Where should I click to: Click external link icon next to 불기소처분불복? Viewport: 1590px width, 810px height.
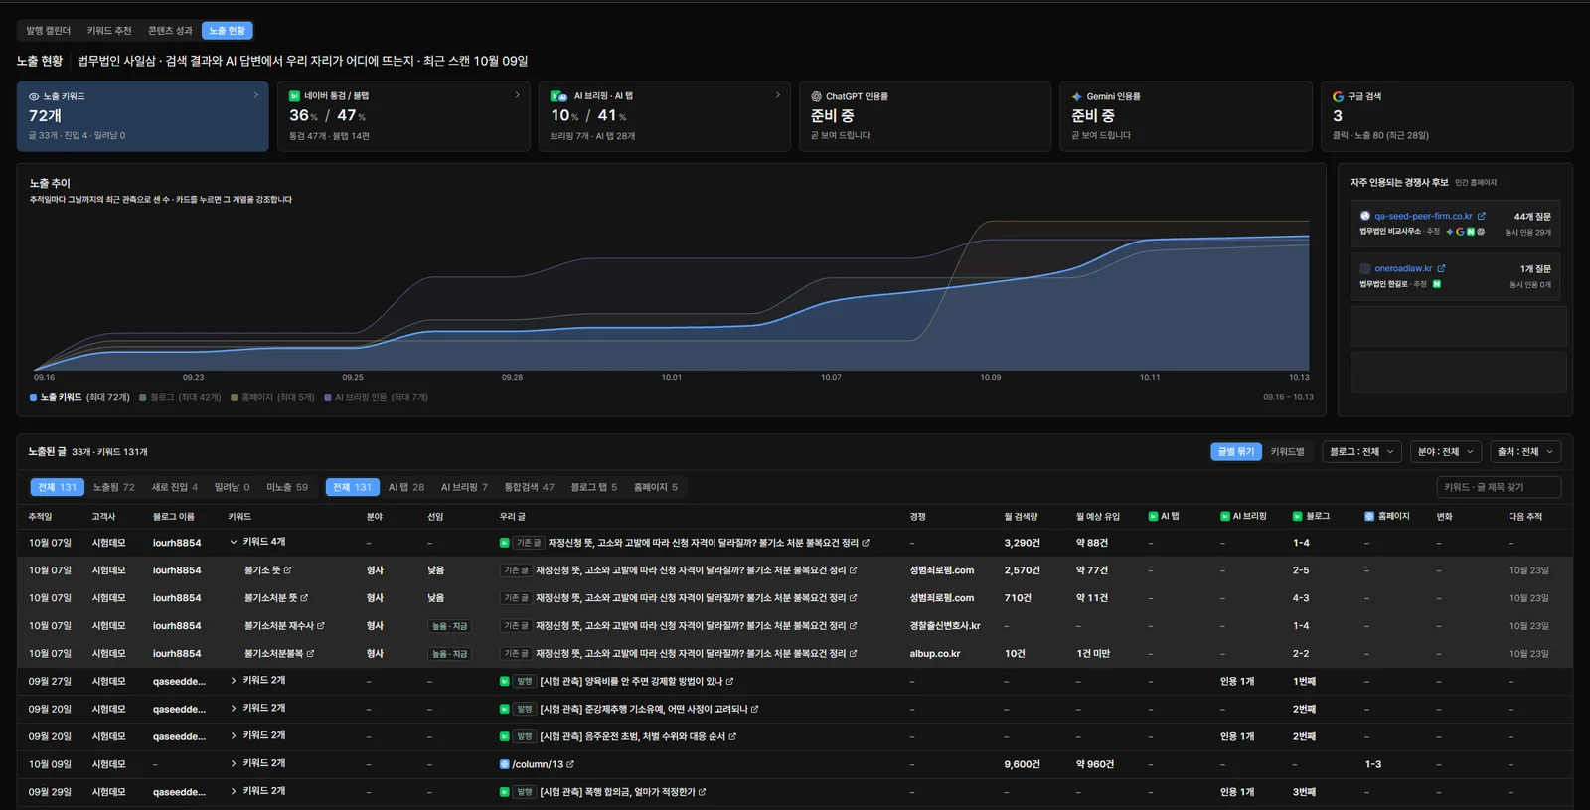point(310,654)
